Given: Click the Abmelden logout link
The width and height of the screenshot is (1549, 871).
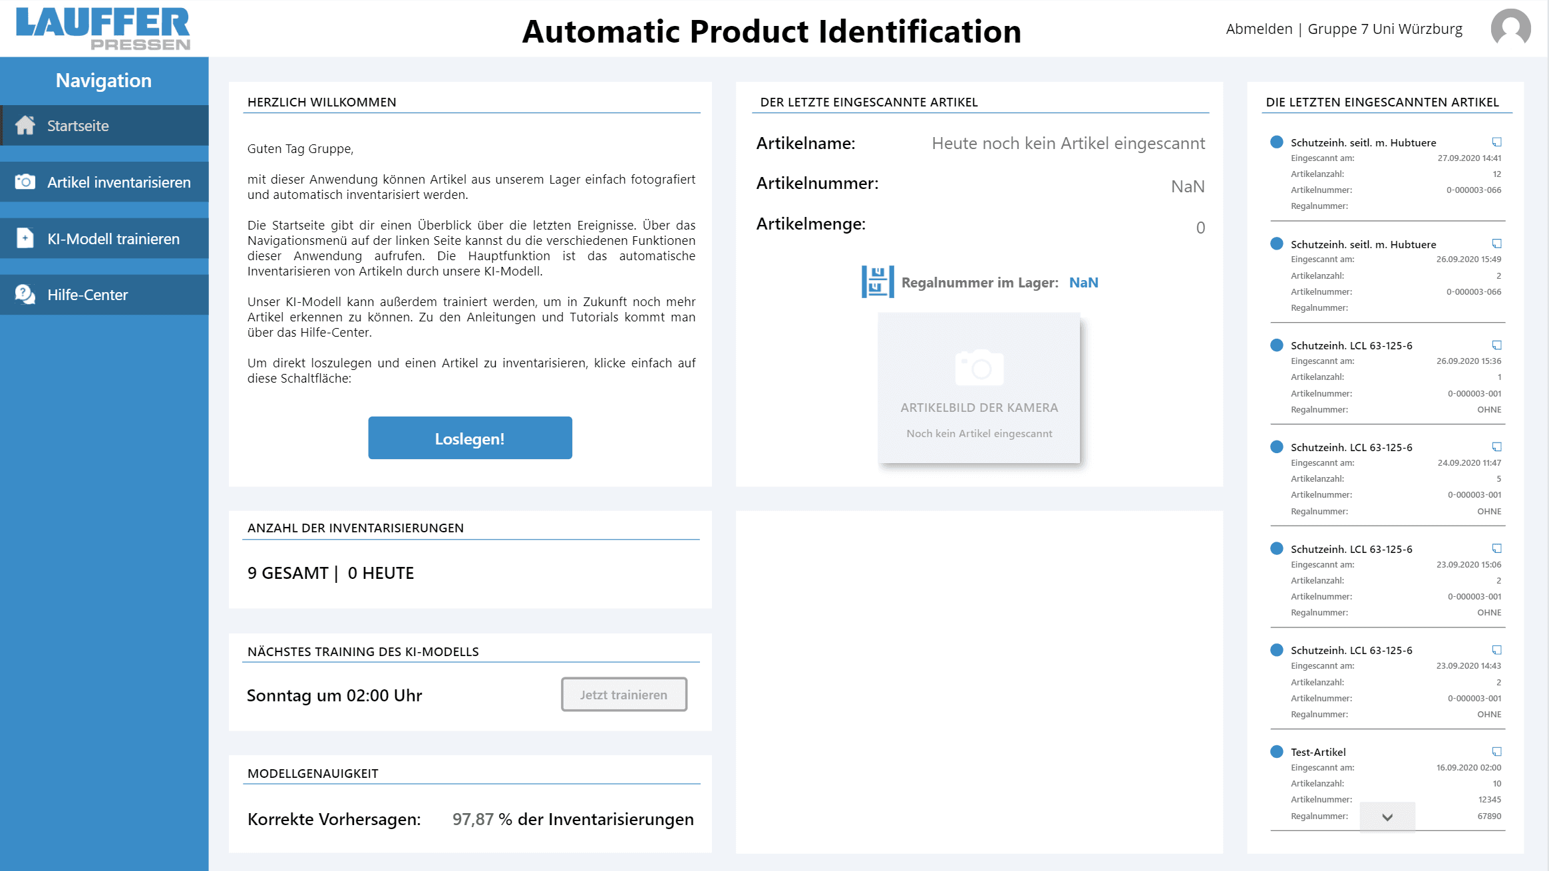Looking at the screenshot, I should [1259, 29].
